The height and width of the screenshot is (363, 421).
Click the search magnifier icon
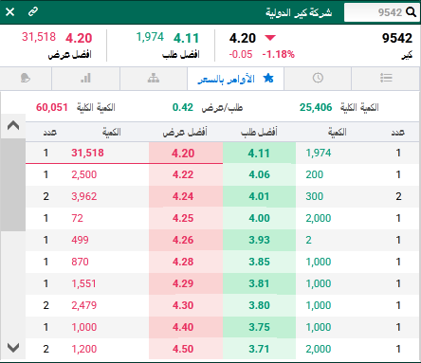tap(411, 12)
